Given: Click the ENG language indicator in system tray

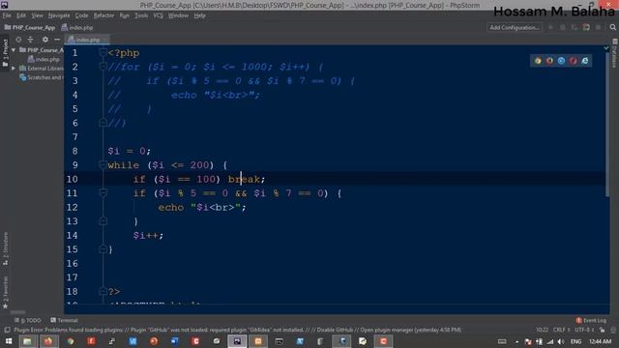Looking at the screenshot, I should [x=575, y=341].
